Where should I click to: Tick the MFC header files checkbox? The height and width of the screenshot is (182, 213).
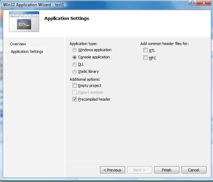click(145, 58)
